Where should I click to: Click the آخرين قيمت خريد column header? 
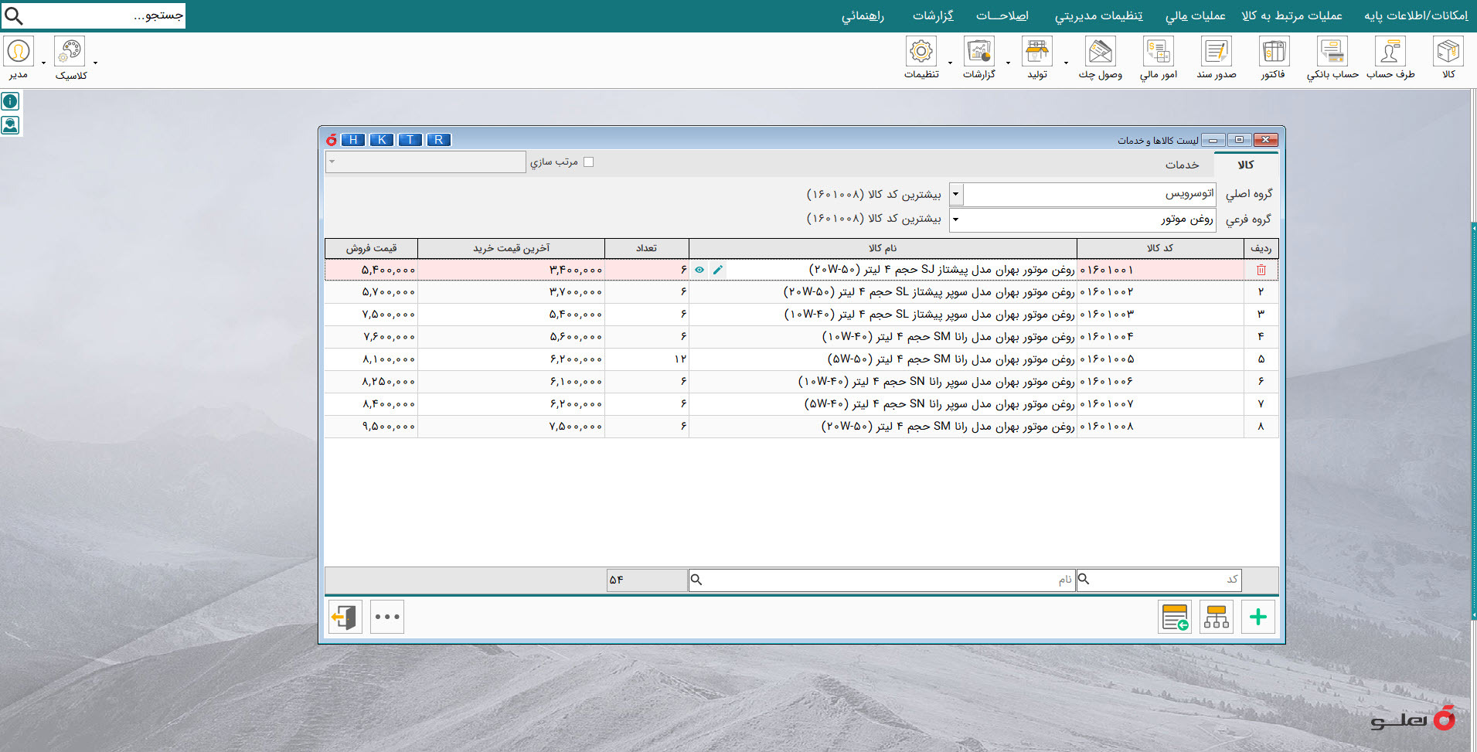point(511,248)
